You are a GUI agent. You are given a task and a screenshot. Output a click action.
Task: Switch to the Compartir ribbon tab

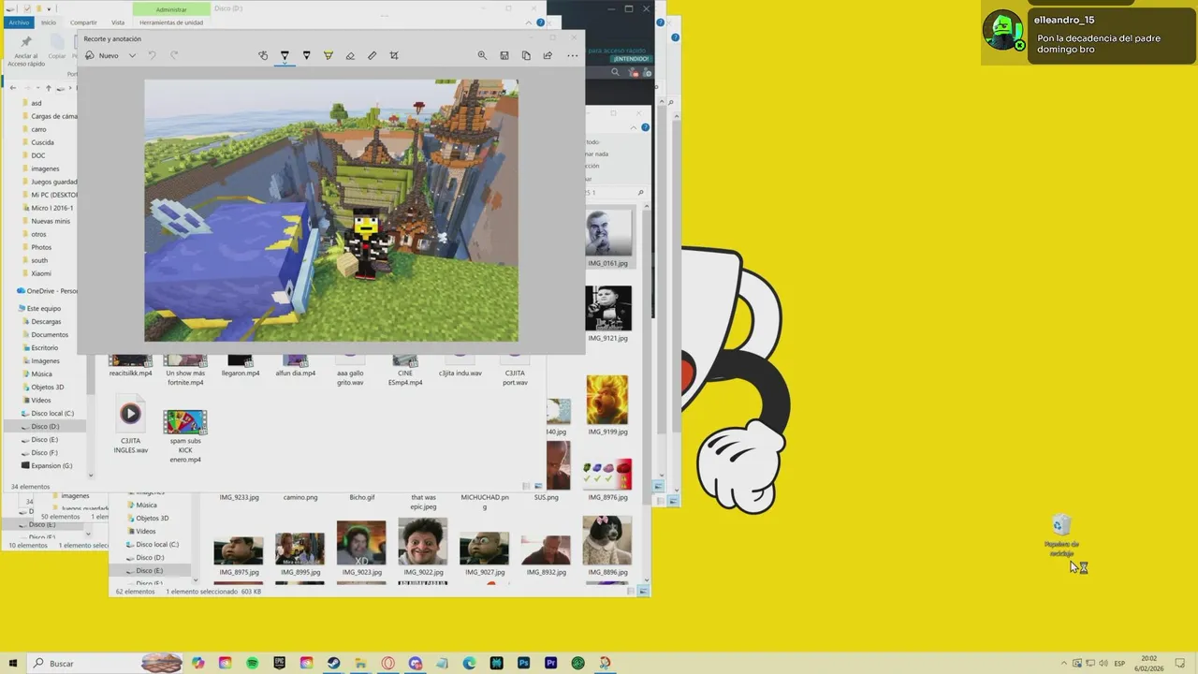click(83, 22)
